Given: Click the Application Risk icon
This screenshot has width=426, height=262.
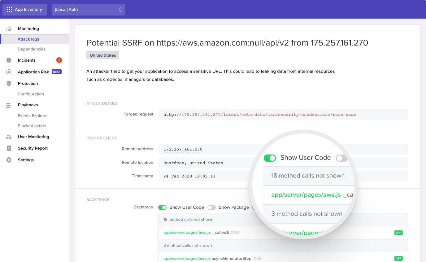Looking at the screenshot, I should coord(9,72).
